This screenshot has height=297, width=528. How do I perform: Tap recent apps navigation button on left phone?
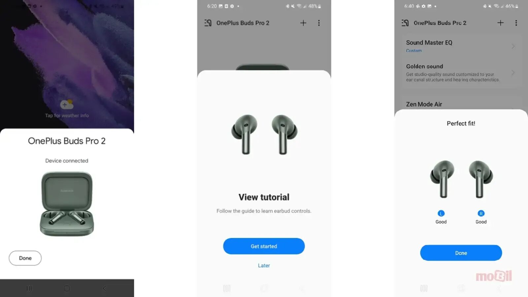pyautogui.click(x=30, y=288)
